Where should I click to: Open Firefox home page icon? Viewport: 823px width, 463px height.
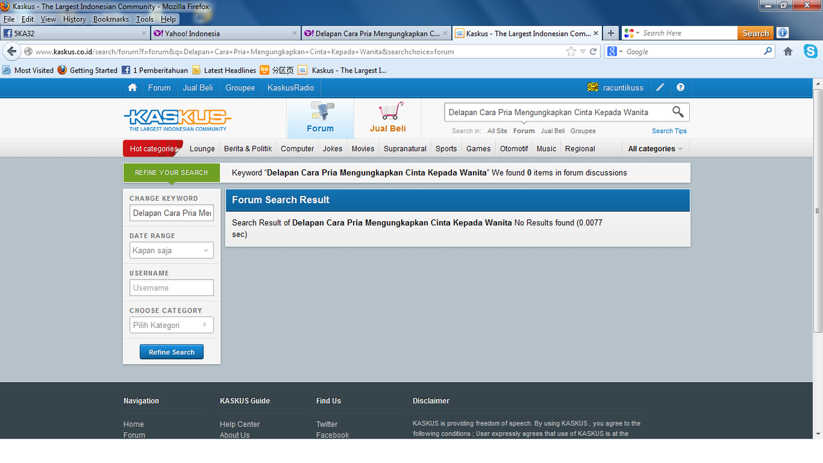[x=788, y=51]
